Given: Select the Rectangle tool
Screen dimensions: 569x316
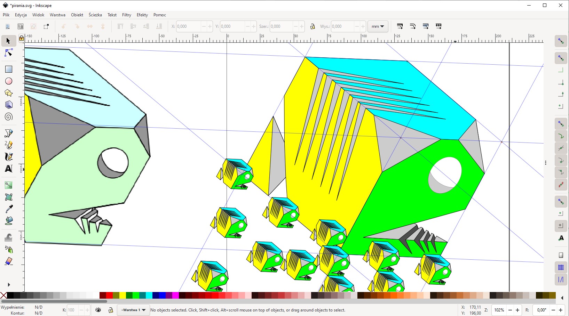Looking at the screenshot, I should 9,69.
